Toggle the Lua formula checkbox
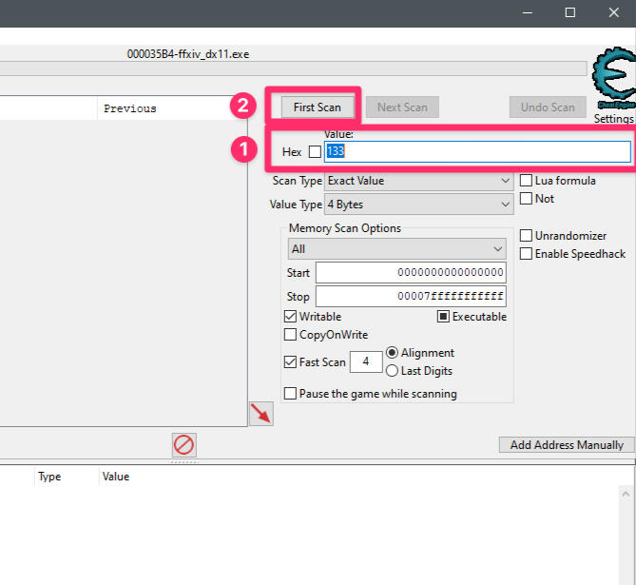 click(527, 181)
